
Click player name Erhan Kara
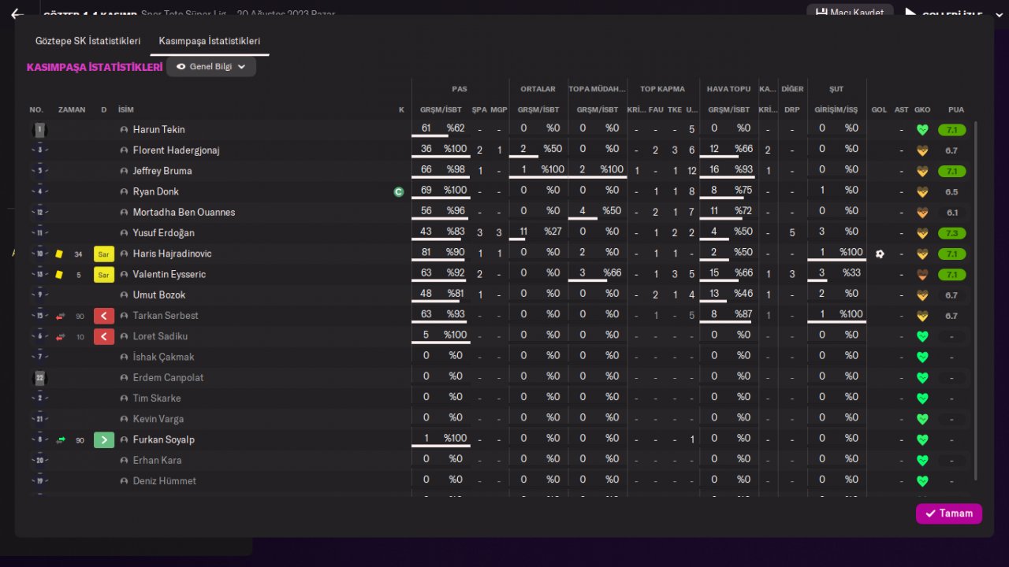click(x=157, y=460)
